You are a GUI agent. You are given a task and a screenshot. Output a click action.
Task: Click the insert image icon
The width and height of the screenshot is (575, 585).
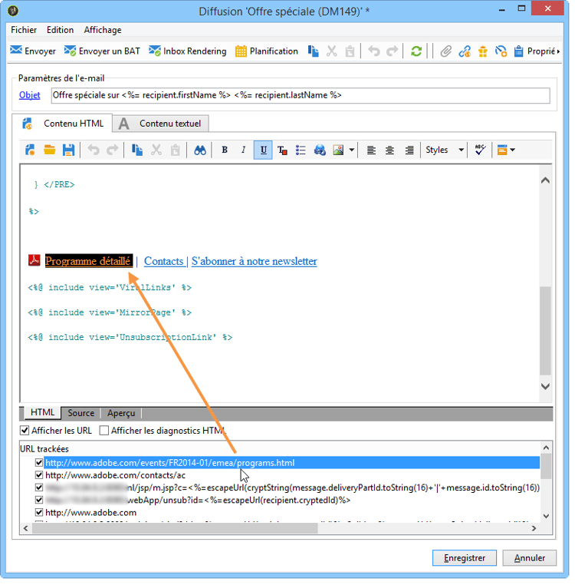[338, 150]
